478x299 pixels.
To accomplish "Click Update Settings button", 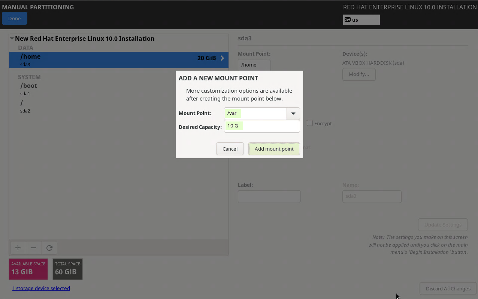I will click(443, 225).
